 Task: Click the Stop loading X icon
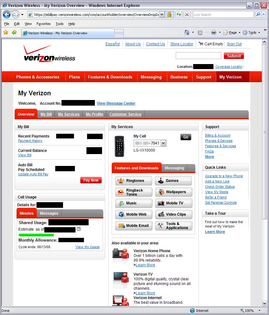point(187,14)
